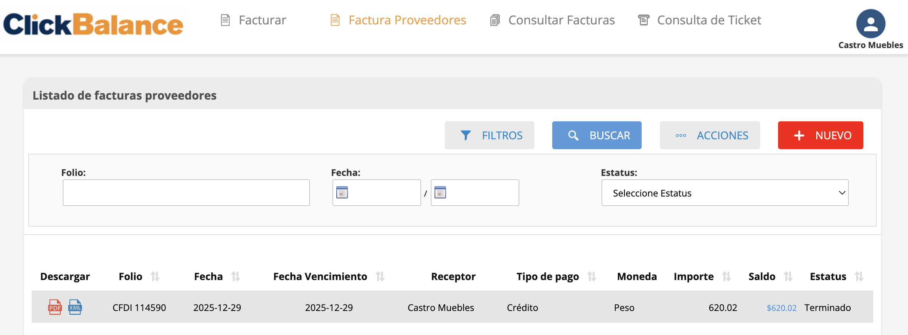908x335 pixels.
Task: Open the $620.02 saldo link
Action: 782,308
